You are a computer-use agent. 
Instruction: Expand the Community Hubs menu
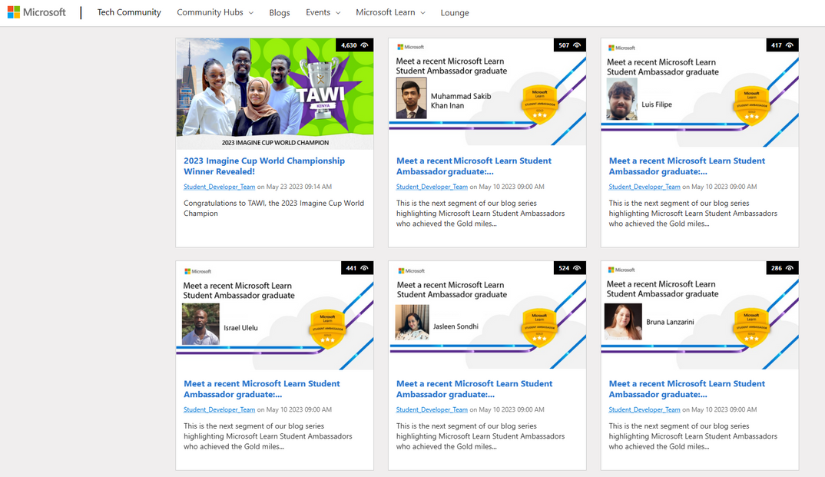[214, 12]
